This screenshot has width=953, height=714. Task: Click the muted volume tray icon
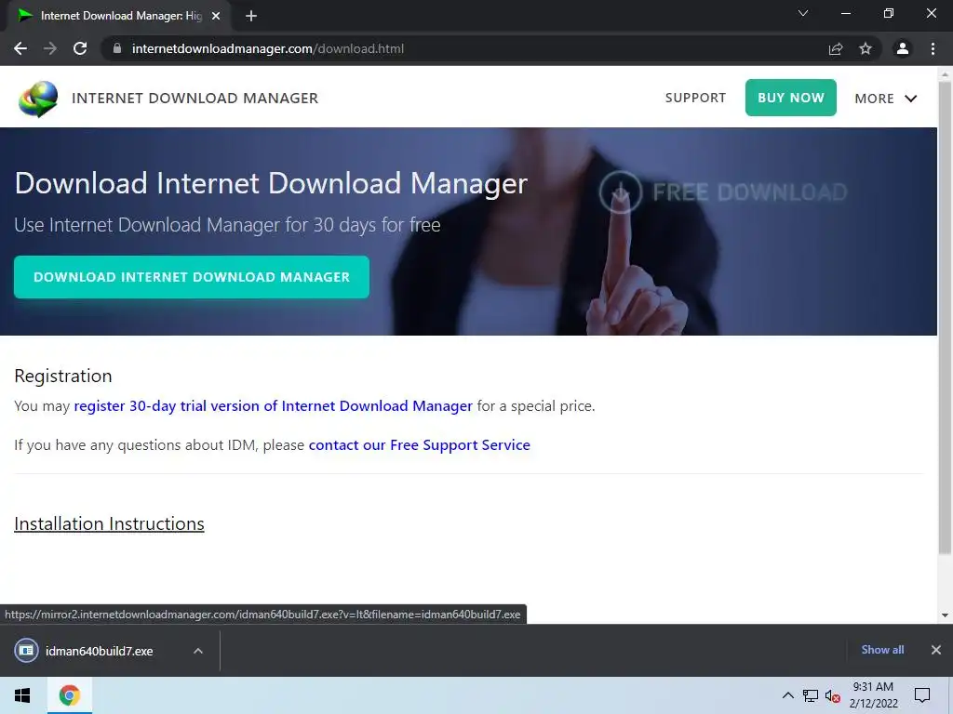tap(833, 695)
